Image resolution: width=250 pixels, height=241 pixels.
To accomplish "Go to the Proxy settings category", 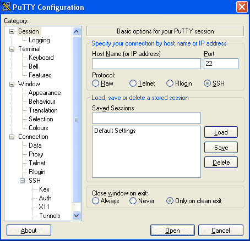I will (36, 154).
